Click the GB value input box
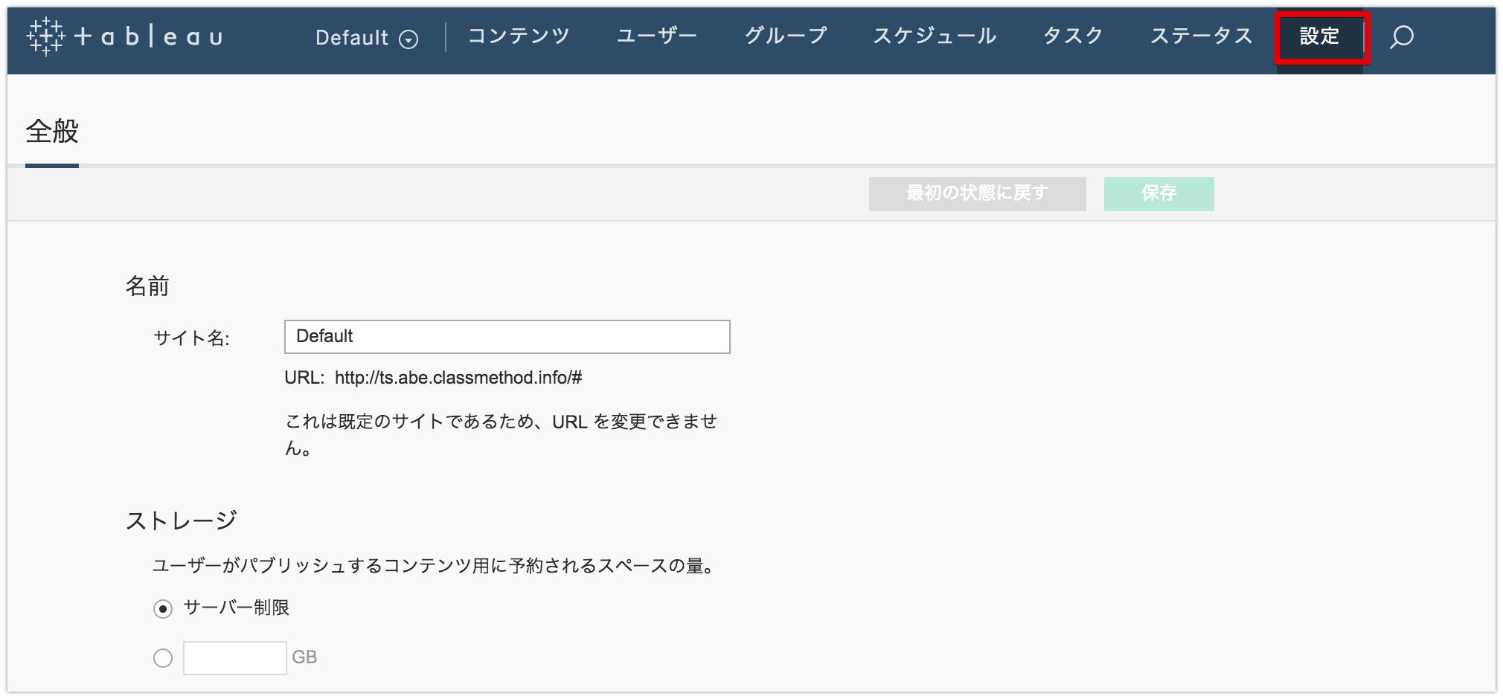The image size is (1503, 699). pos(234,657)
